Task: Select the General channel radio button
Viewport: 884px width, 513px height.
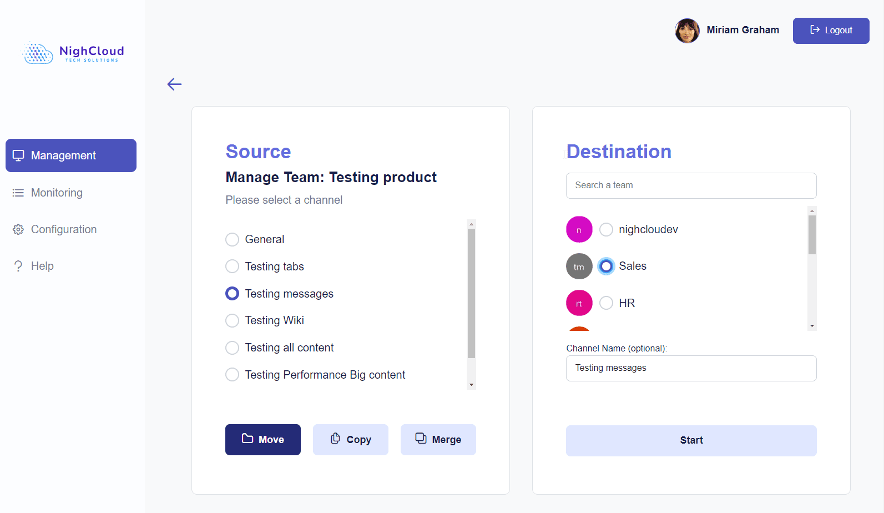Action: (233, 239)
